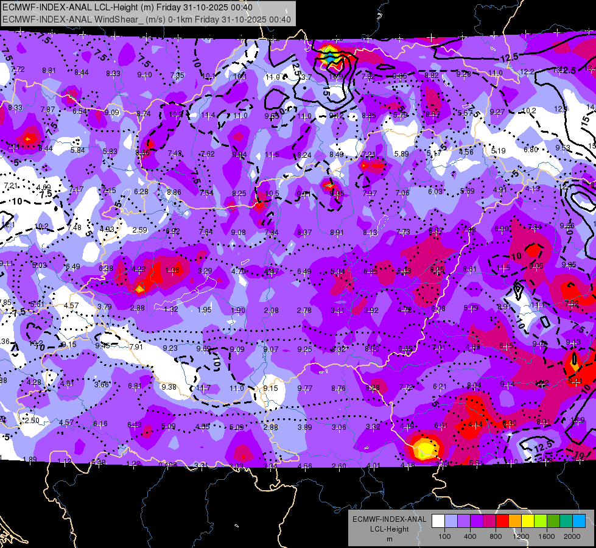The image size is (596, 548).
Task: Click the LCL-Height legend title
Action: pos(389,529)
